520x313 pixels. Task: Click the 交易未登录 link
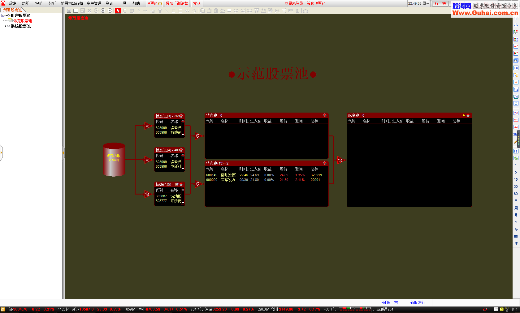coord(294,3)
